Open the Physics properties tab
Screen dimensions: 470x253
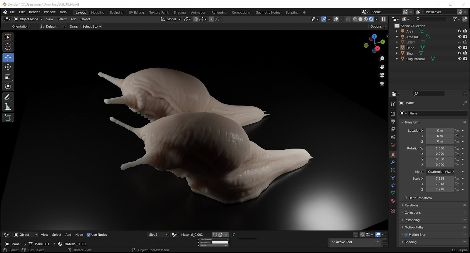(393, 178)
